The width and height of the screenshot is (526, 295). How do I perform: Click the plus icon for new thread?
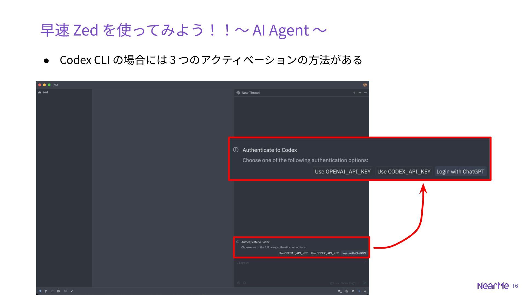pyautogui.click(x=354, y=93)
